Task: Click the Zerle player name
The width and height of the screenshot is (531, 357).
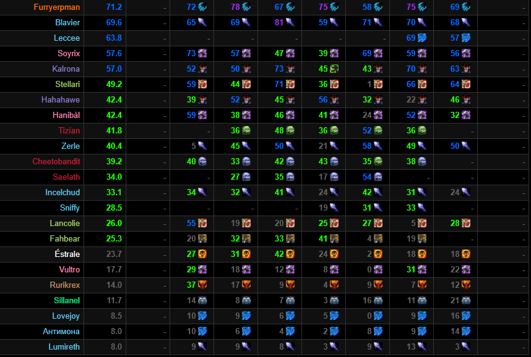Action: 71,146
